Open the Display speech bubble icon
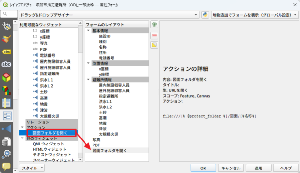Viewport: 300px width, 173px height. [6, 167]
